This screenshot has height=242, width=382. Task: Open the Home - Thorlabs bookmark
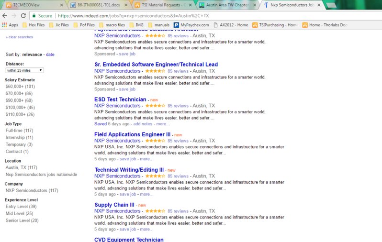(325, 25)
